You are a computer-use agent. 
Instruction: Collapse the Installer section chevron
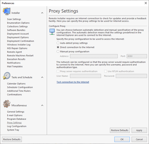[42, 13]
